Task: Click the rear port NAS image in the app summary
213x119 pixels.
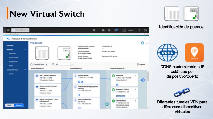Action: [x=64, y=53]
